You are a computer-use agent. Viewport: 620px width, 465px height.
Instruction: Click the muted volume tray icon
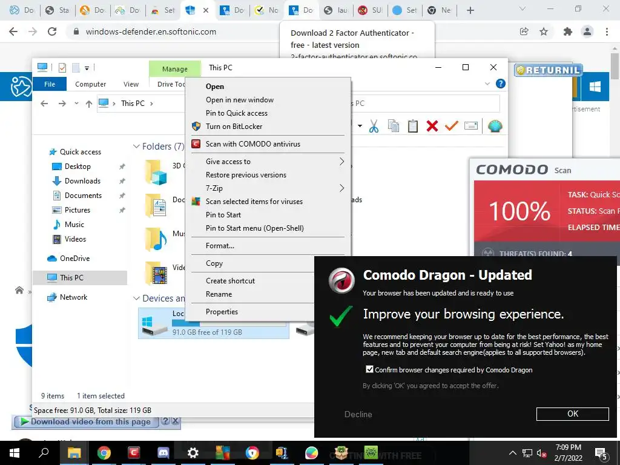541,453
